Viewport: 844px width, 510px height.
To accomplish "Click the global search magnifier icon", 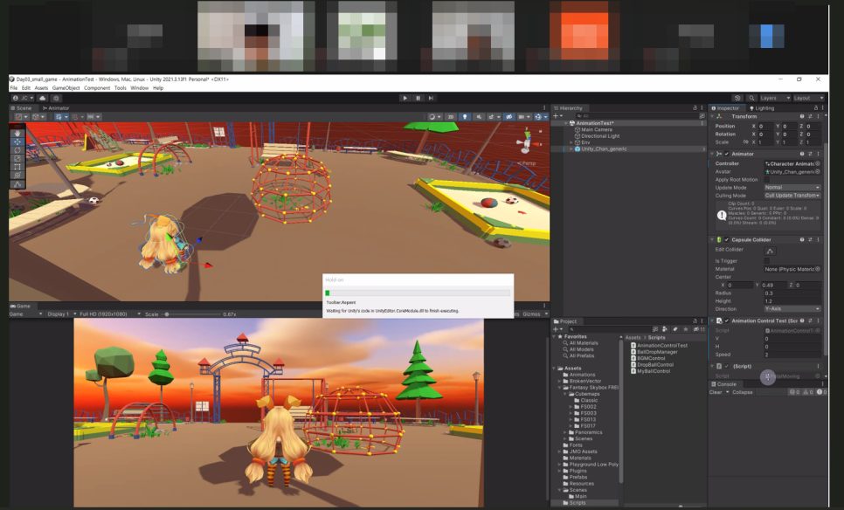I will tap(751, 98).
